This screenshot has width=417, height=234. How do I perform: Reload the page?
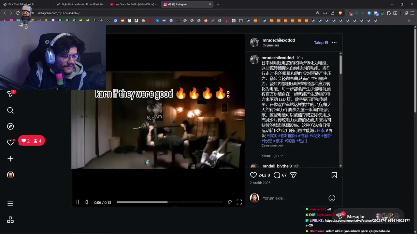coord(18,13)
